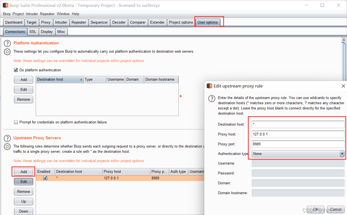Screen dimensions: 347x215
Task: Click the Domain hostname field in dialog
Action: [x=298, y=193]
